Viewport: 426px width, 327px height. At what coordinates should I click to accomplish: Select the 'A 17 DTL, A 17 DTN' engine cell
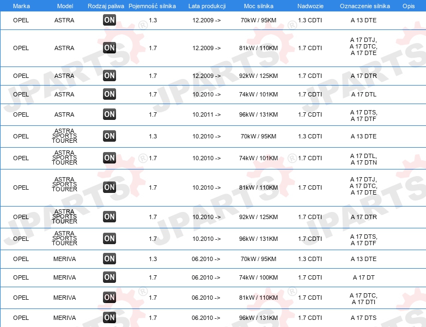pyautogui.click(x=363, y=159)
